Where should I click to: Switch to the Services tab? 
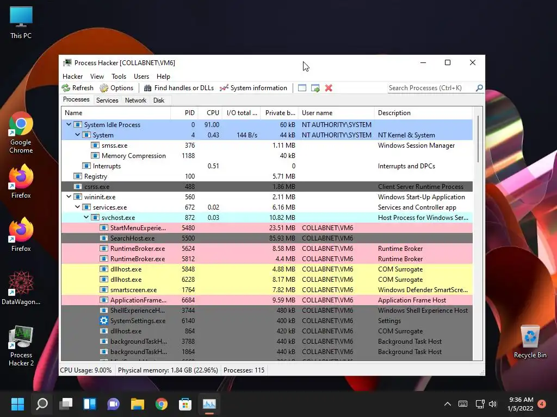(x=107, y=100)
